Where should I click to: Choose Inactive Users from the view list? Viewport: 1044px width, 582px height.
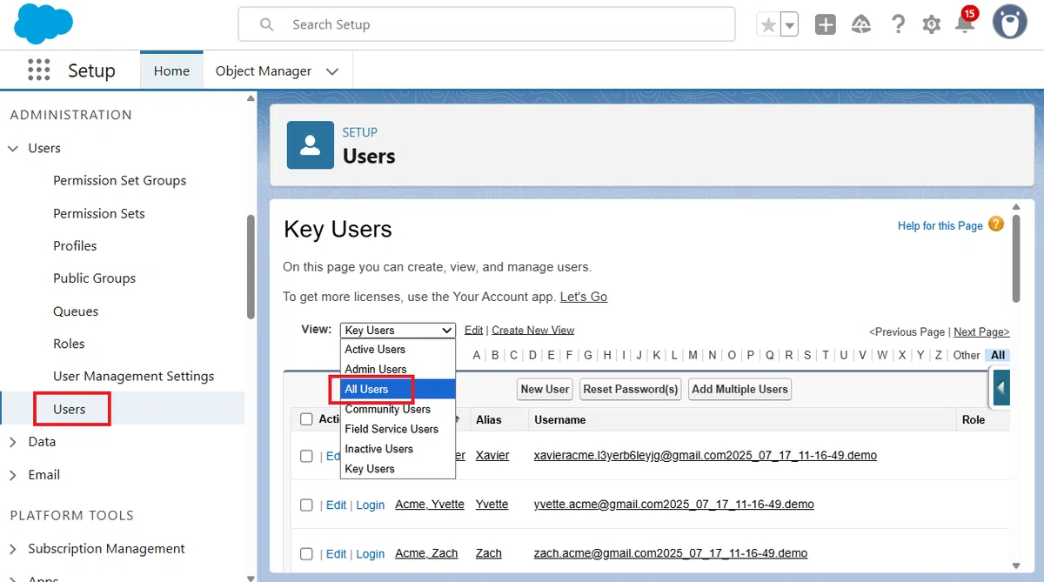(398, 450)
